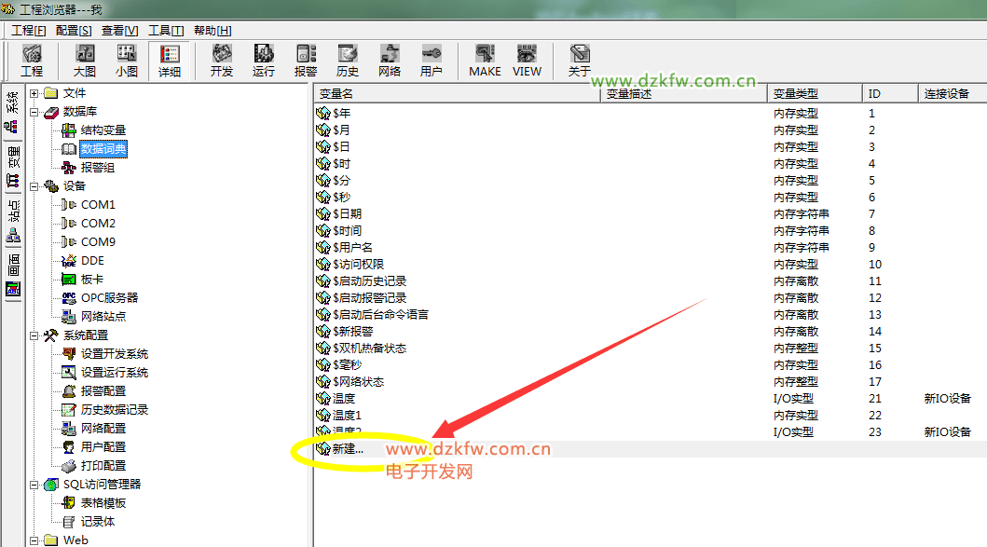Click the 历史 history toolbar icon
The width and height of the screenshot is (987, 547).
348,61
